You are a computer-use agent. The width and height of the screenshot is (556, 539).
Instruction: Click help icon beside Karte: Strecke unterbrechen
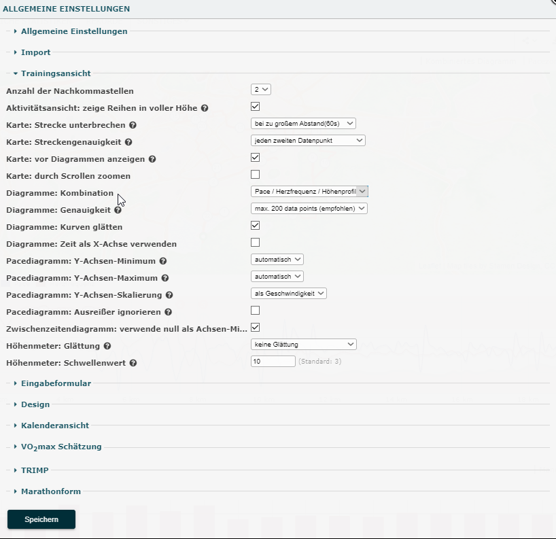(x=133, y=125)
